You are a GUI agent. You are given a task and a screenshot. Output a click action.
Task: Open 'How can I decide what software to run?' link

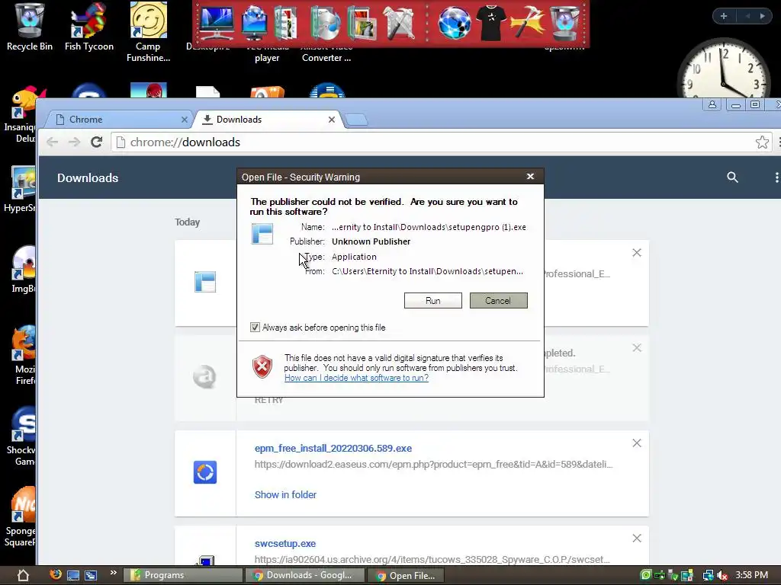point(356,378)
